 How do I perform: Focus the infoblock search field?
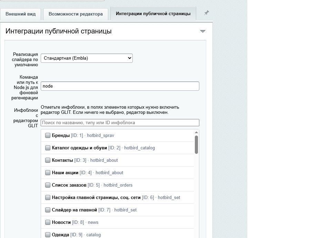point(120,123)
